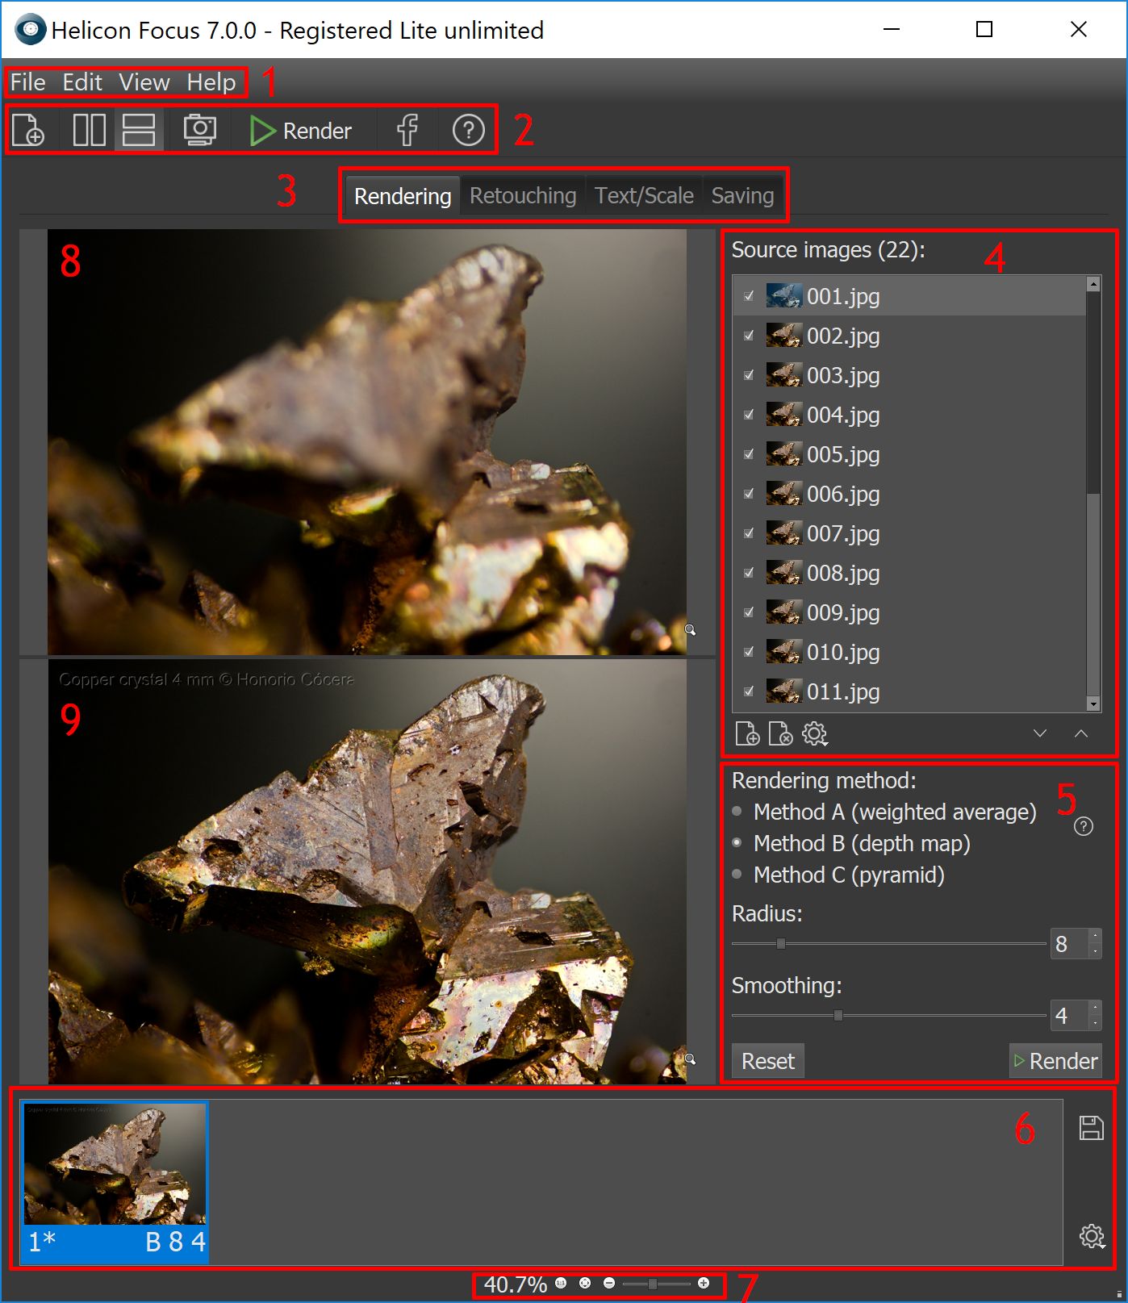Open the Edit menu

82,82
